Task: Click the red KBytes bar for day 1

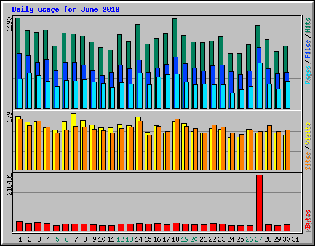Action: [19, 226]
